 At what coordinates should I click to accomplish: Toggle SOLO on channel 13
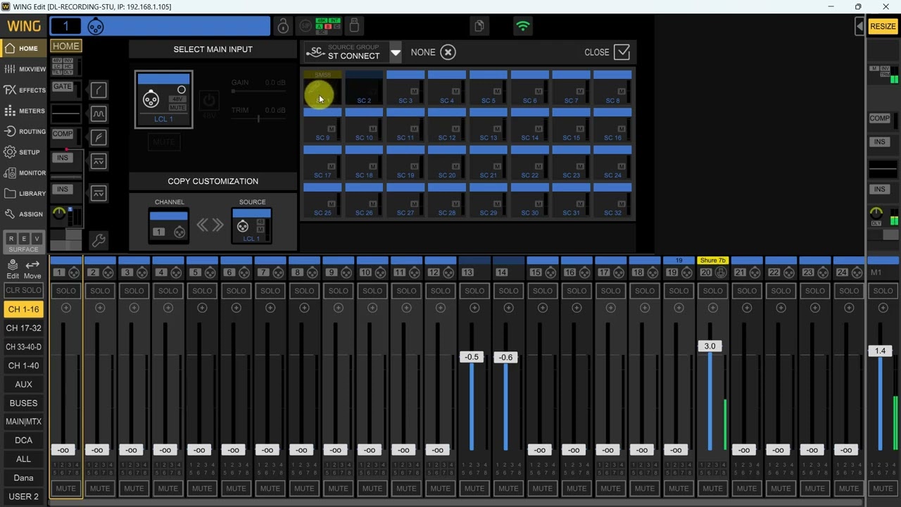coord(474,291)
